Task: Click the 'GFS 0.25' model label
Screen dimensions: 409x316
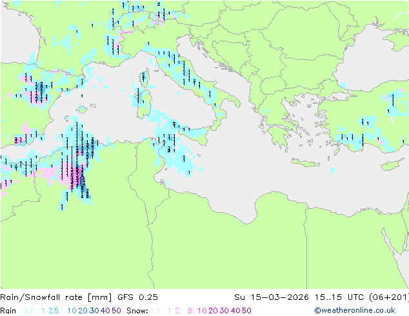Action: coord(137,297)
